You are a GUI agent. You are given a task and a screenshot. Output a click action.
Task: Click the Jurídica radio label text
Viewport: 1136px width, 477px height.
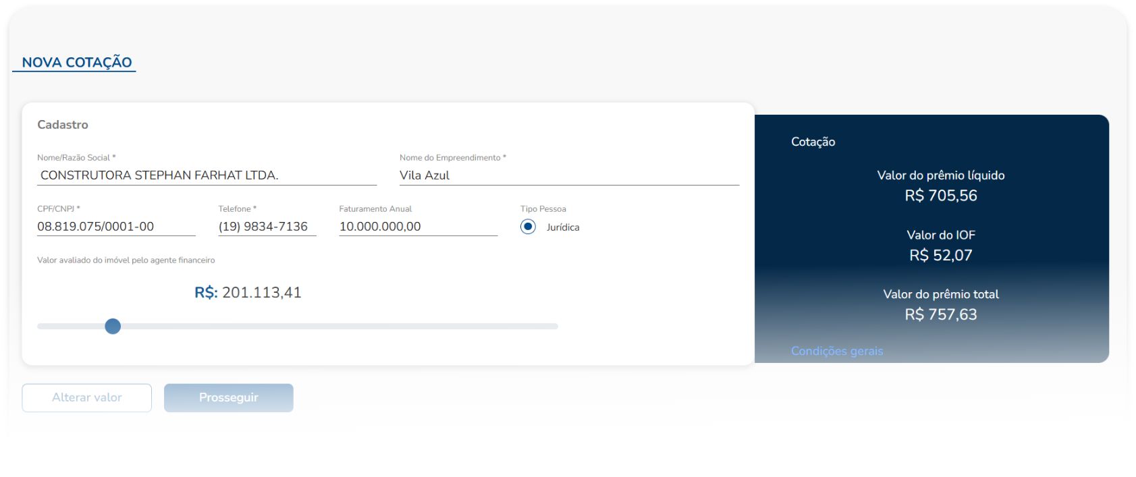[563, 227]
